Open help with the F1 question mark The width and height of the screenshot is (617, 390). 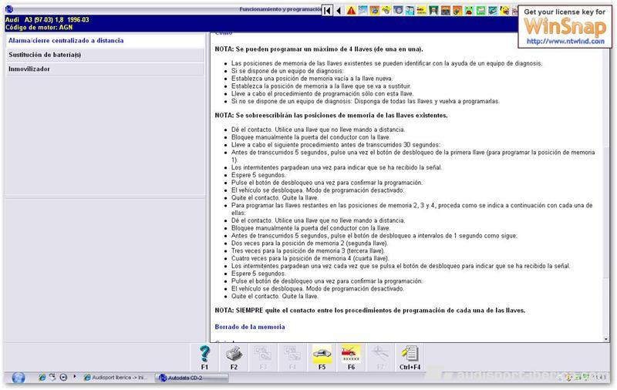(204, 357)
